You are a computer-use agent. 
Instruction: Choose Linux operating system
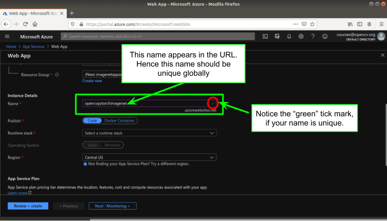92,145
